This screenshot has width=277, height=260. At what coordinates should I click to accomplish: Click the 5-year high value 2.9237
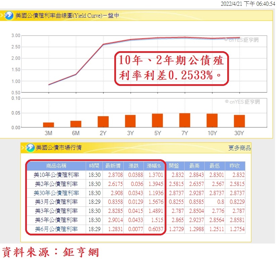pos(196,220)
